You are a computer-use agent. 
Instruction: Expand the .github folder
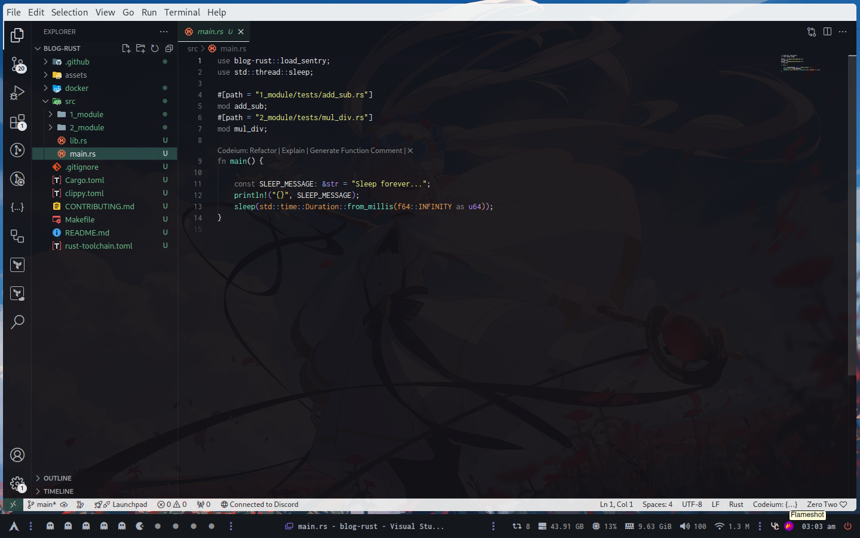[77, 62]
